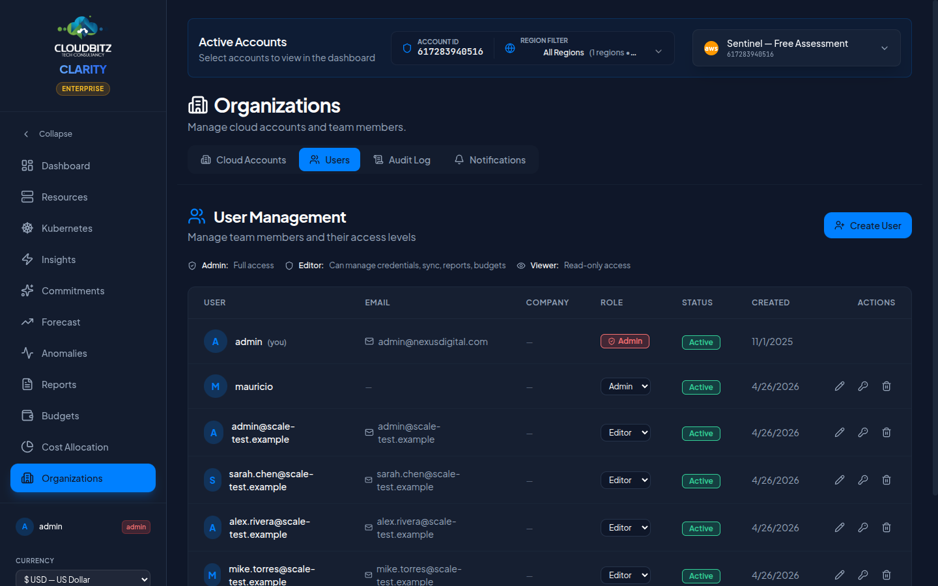
Task: Open Anomalies in sidebar
Action: 83,354
